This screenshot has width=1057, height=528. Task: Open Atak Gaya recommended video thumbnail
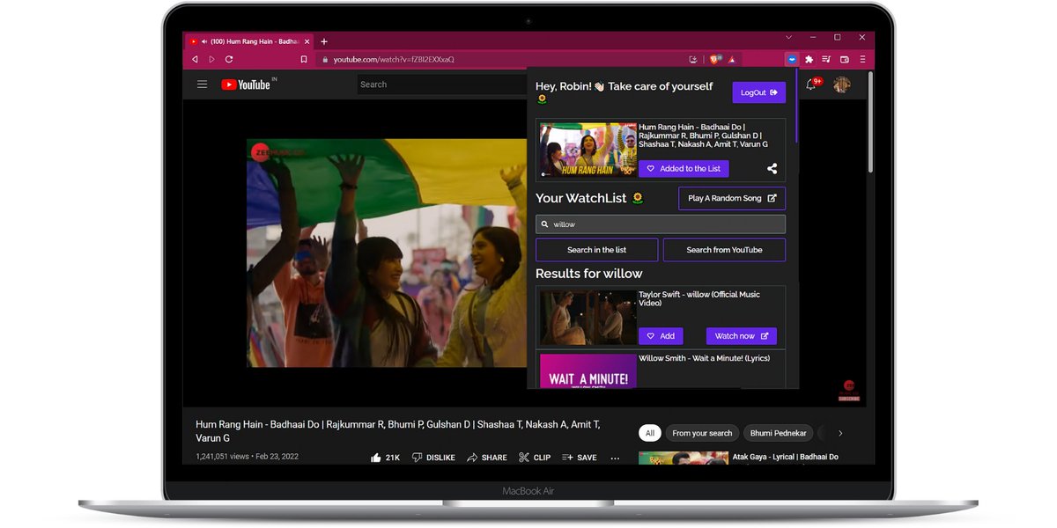point(684,458)
